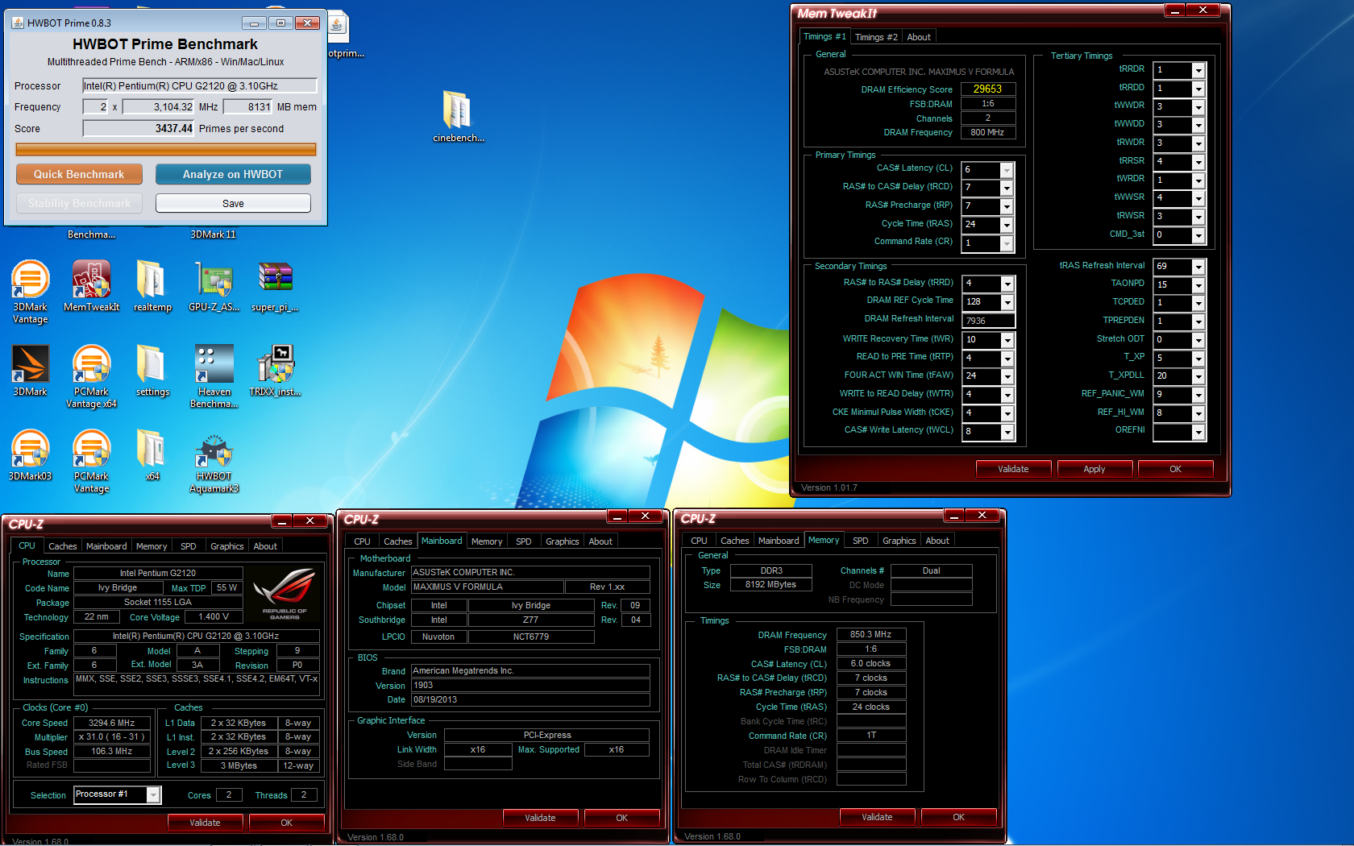The image size is (1354, 846).
Task: Open the cinebench folder icon
Action: point(458,116)
